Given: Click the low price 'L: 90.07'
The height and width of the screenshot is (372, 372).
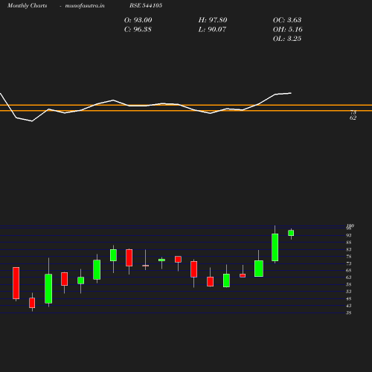Looking at the screenshot, I should coord(212,30).
